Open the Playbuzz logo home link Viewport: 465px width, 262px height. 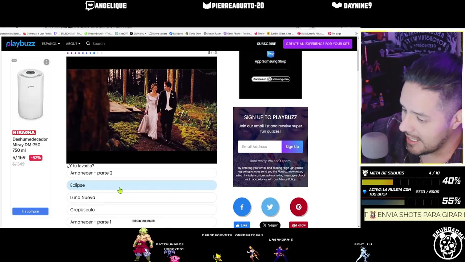(21, 44)
